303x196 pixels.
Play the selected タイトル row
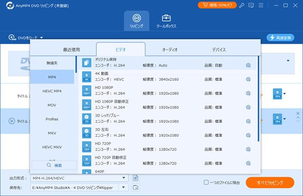[12, 121]
